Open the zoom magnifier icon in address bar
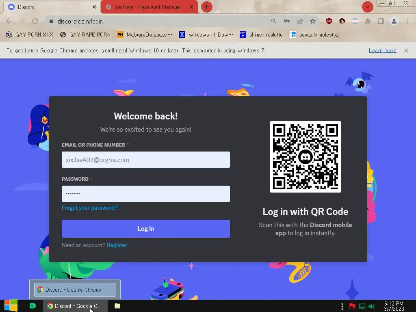This screenshot has height=312, width=416. pyautogui.click(x=273, y=21)
